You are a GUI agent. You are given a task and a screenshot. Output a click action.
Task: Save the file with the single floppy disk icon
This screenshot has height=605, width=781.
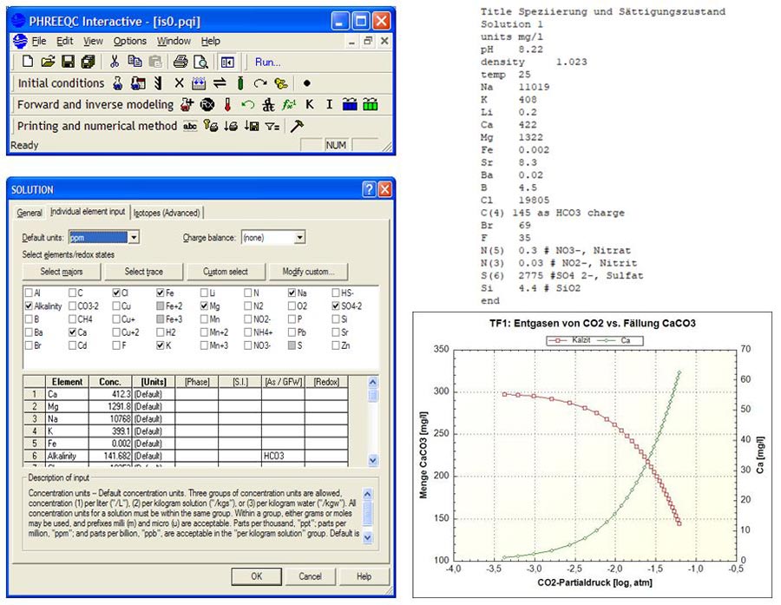(x=69, y=62)
